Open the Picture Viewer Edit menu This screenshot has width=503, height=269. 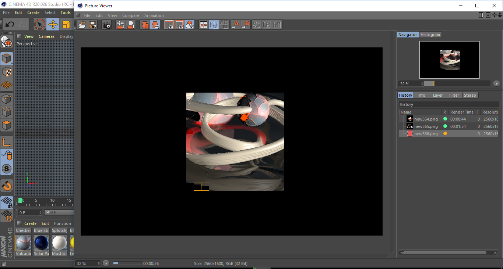[99, 15]
